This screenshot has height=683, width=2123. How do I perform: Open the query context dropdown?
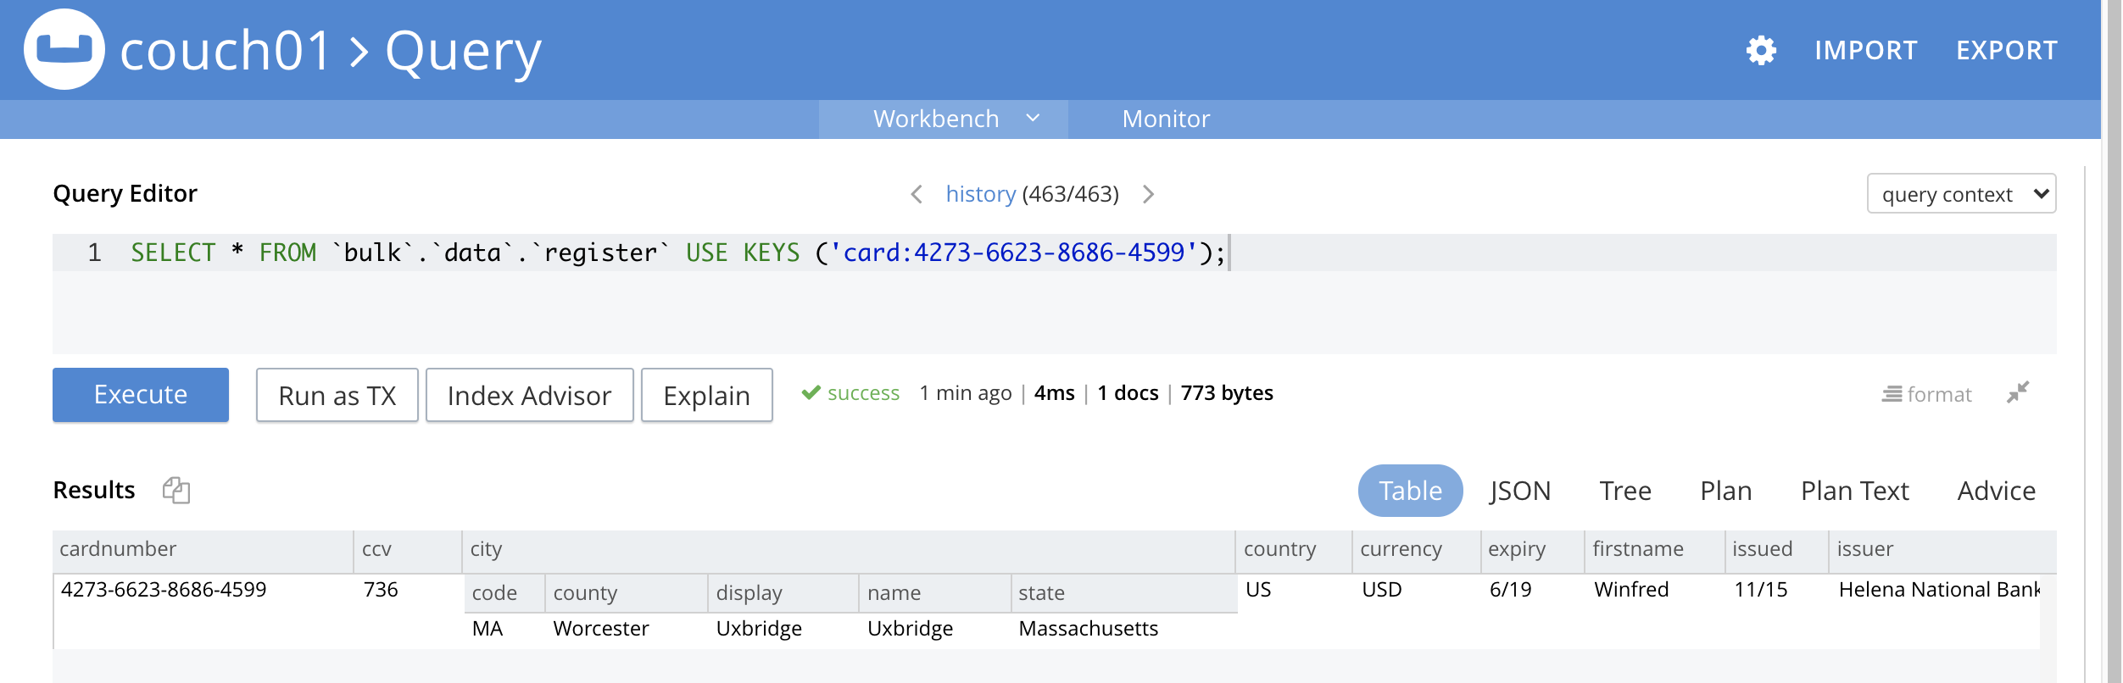pyautogui.click(x=1960, y=195)
